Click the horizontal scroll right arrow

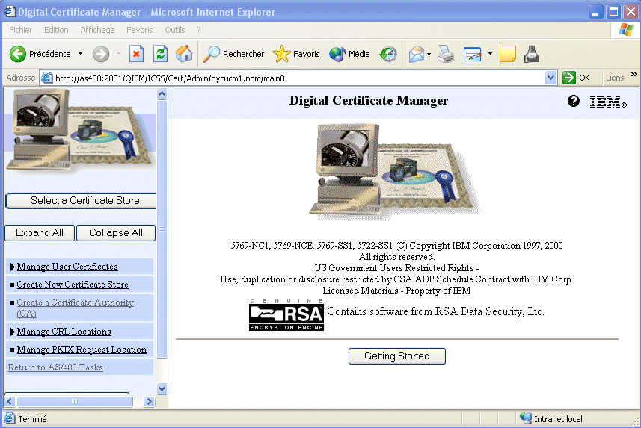tap(149, 401)
